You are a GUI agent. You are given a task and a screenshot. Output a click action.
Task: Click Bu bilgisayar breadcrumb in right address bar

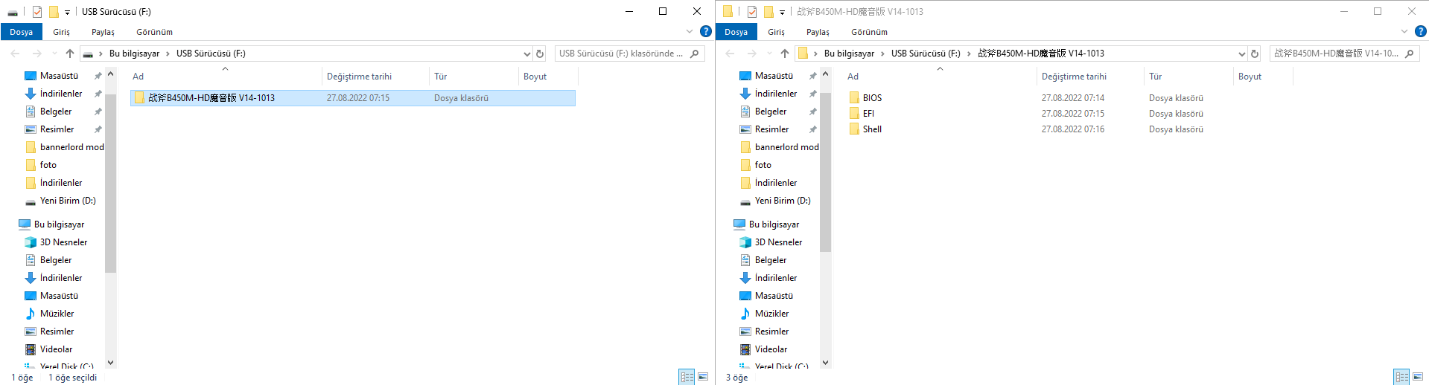coord(849,54)
